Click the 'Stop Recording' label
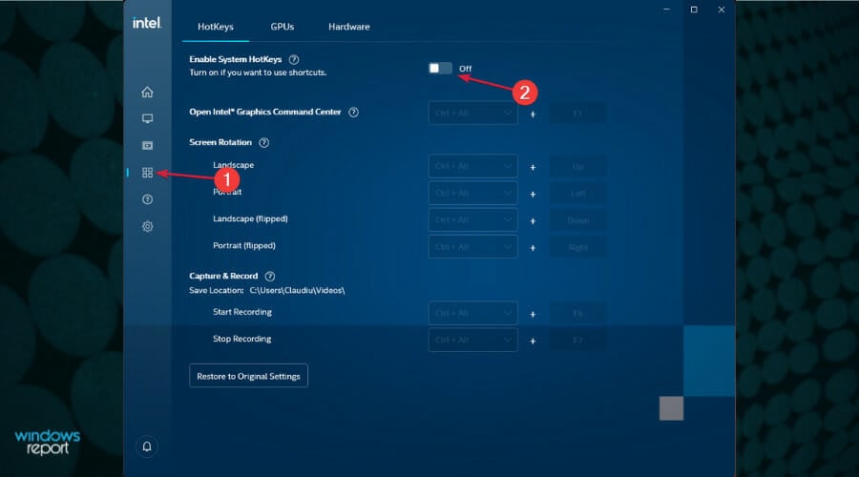859x477 pixels. click(x=242, y=339)
